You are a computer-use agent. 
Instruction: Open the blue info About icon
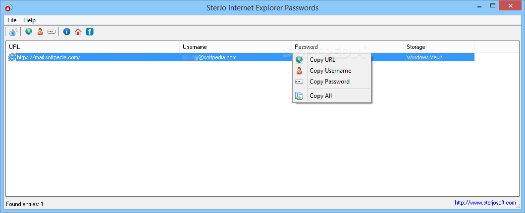pos(67,32)
